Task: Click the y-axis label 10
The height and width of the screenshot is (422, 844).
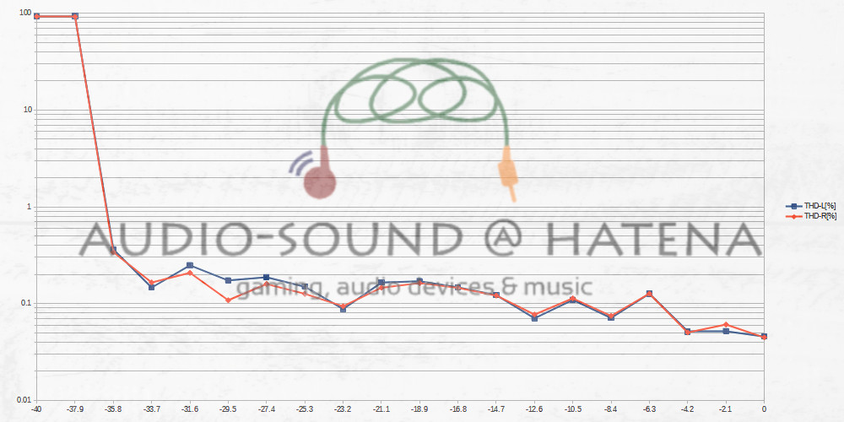Action: click(x=27, y=110)
